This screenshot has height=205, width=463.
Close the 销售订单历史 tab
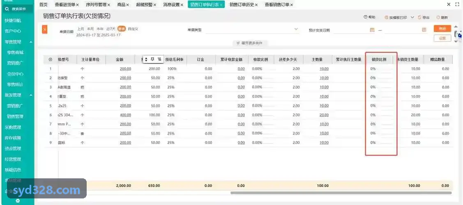(x=256, y=5)
